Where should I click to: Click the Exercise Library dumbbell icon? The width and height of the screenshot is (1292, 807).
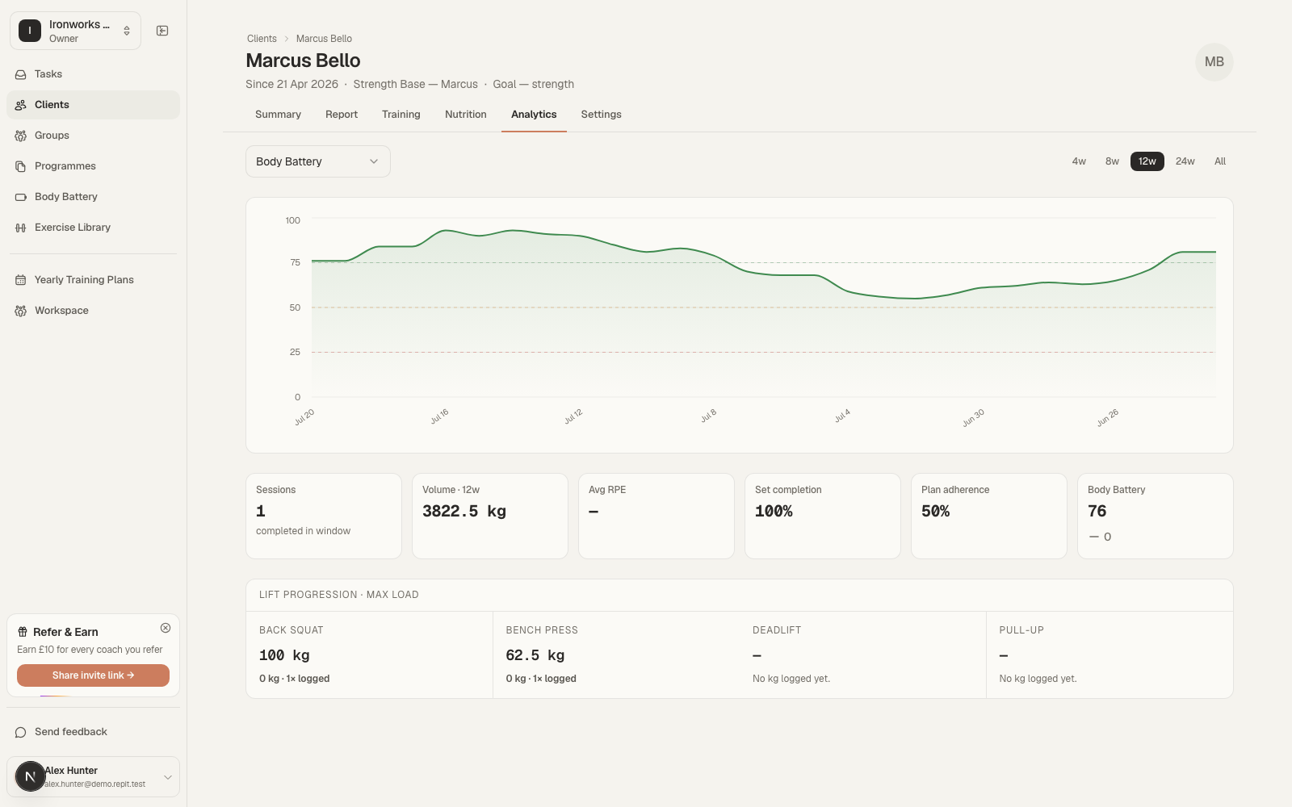coord(21,228)
